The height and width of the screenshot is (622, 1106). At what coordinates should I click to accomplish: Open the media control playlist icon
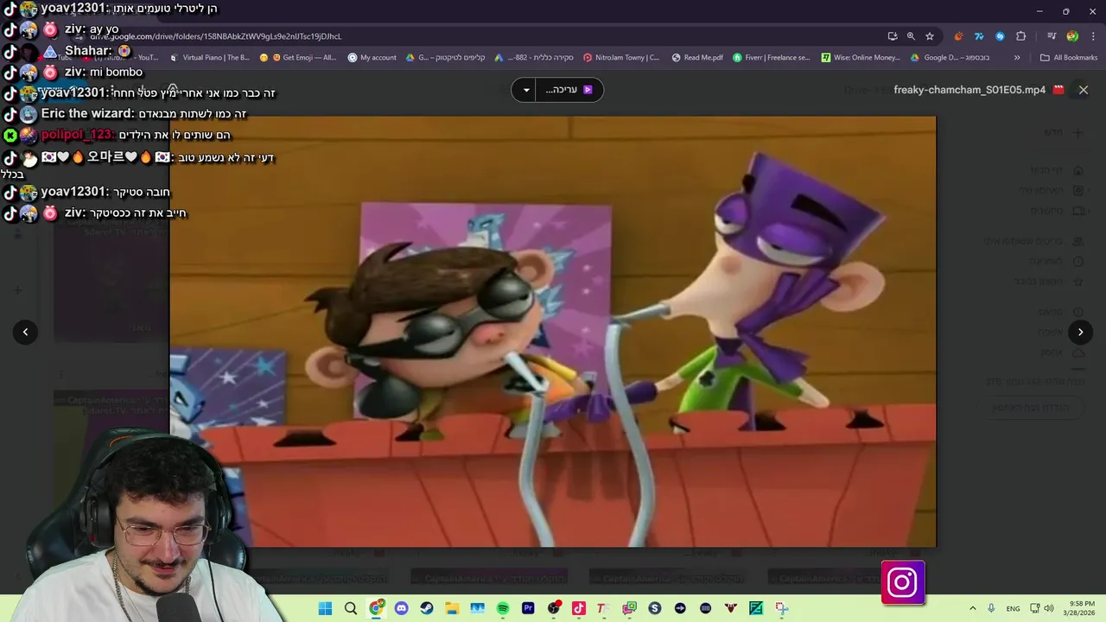1052,36
